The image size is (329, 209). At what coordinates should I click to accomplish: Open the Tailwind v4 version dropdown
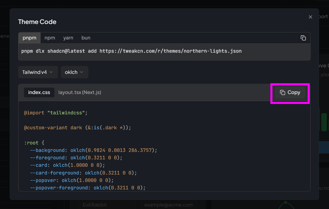point(38,72)
